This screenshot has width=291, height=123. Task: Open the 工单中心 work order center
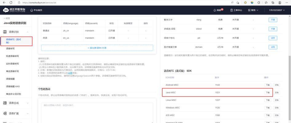[236, 10]
